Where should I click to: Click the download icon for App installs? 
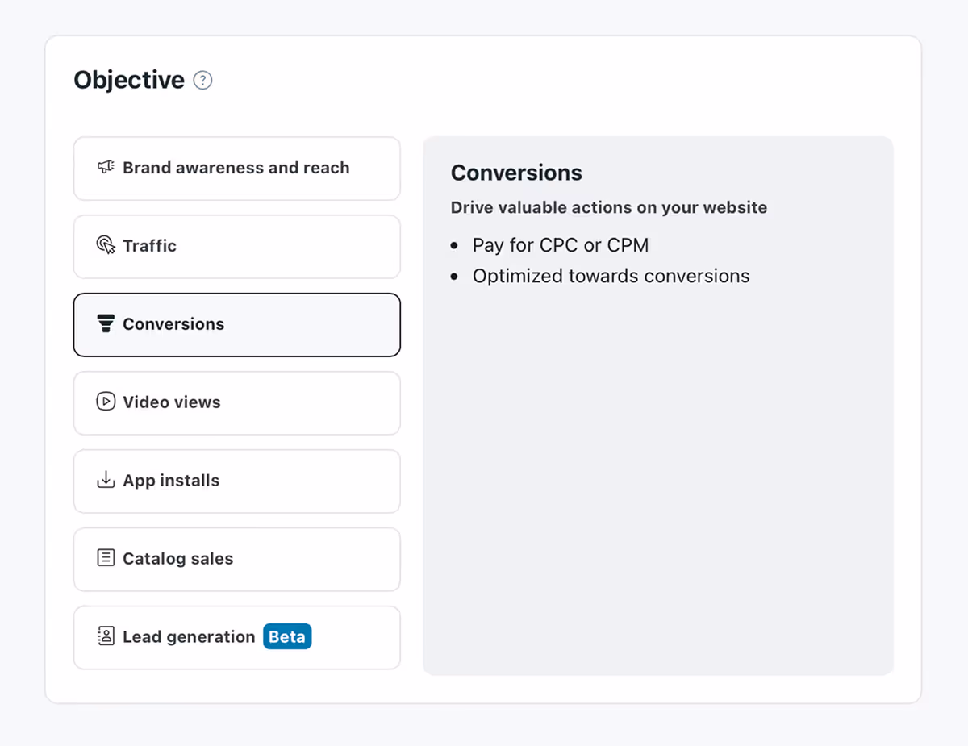tap(106, 480)
